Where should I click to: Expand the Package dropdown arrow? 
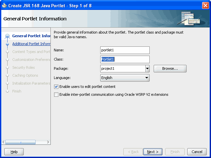pos(147,68)
